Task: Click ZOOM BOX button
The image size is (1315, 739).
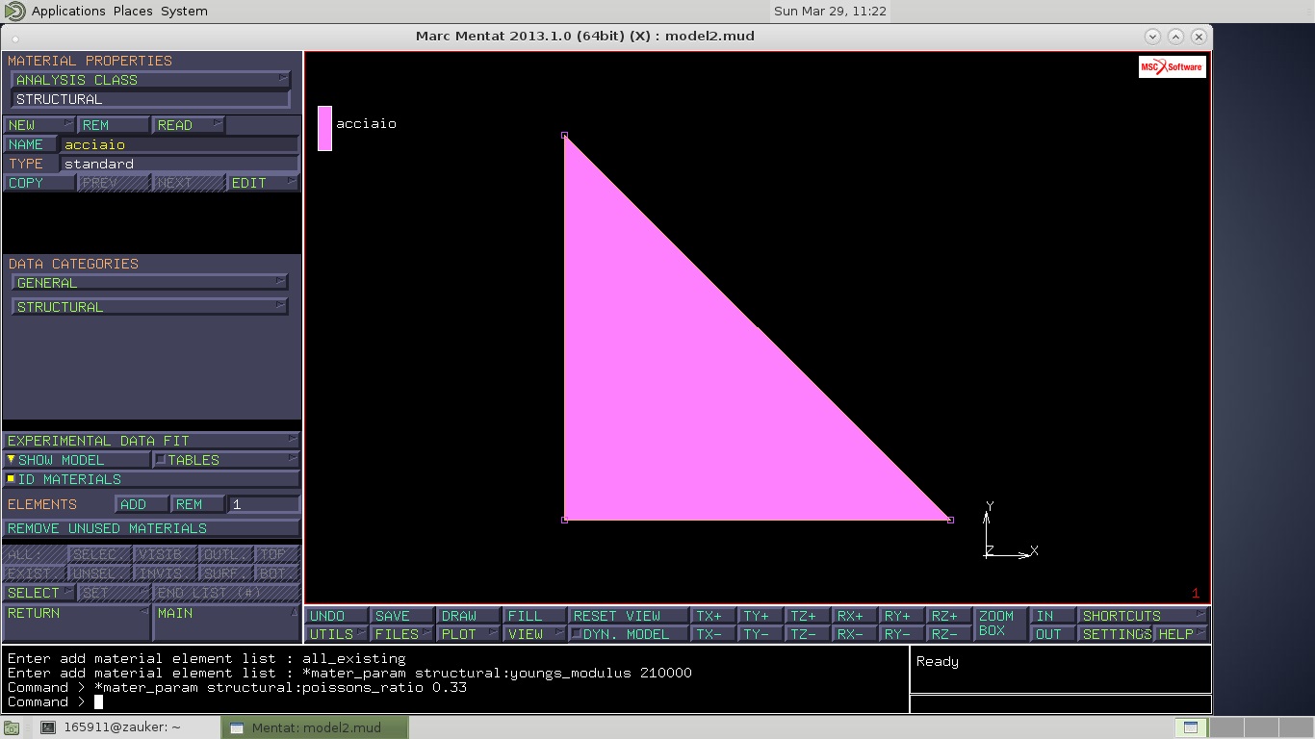Action: [x=1001, y=624]
